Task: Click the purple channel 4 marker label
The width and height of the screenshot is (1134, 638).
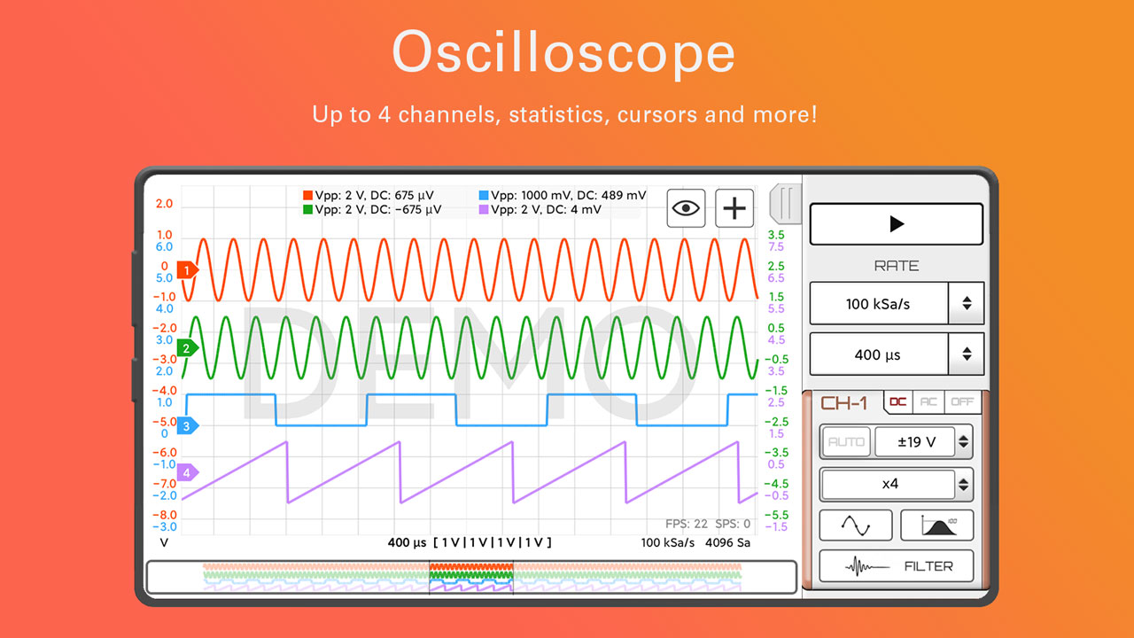Action: 186,473
